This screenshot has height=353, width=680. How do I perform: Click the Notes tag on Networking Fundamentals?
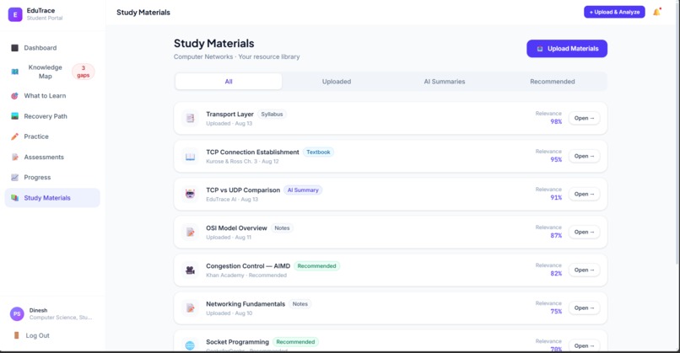300,304
